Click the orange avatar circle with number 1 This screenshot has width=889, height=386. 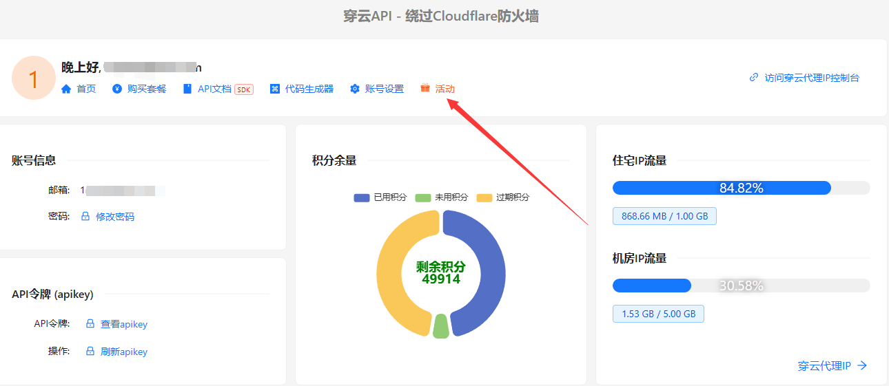tap(34, 78)
